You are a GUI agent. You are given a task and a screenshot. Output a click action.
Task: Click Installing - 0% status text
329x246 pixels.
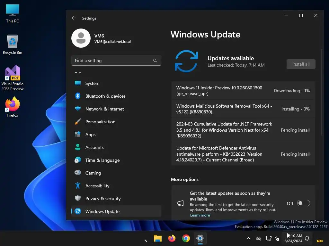click(x=296, y=109)
